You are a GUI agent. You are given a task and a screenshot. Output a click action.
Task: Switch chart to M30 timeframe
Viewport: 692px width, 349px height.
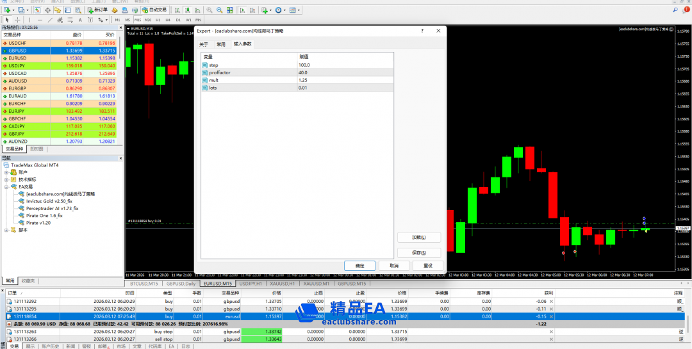point(149,20)
